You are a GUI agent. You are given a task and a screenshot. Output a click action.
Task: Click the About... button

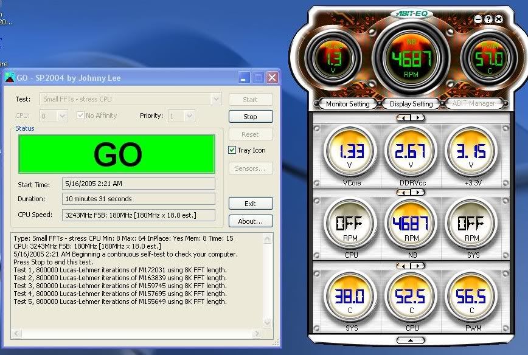coord(251,221)
